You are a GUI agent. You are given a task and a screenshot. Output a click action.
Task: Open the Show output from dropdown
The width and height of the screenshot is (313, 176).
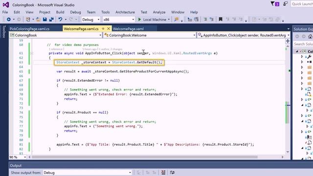[x=87, y=173]
